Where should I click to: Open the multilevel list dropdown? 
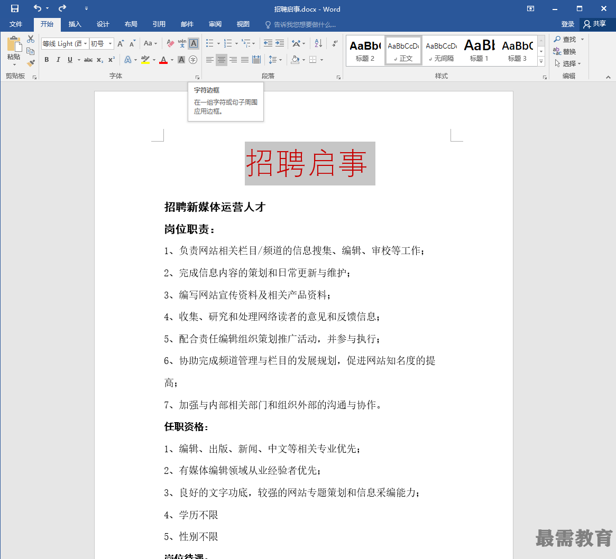click(254, 43)
